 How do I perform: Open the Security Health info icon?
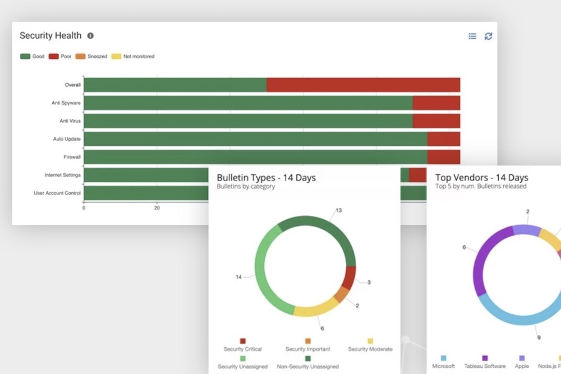coord(91,35)
